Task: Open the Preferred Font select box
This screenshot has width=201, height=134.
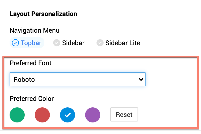Action: [x=77, y=80]
